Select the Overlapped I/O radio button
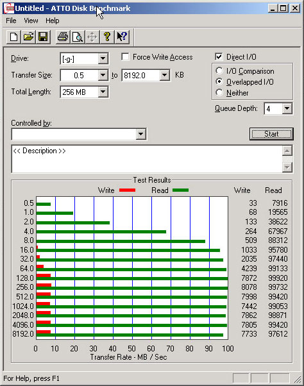The height and width of the screenshot is (386, 304). (x=219, y=81)
